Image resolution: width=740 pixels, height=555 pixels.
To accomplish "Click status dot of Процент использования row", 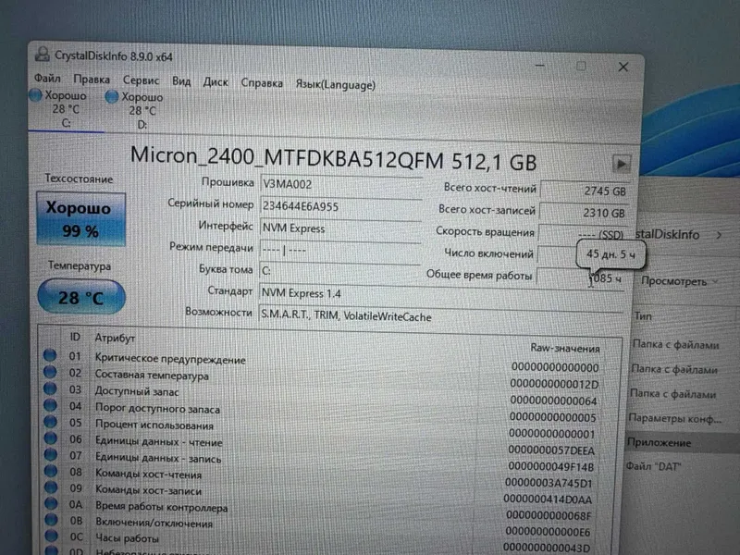I will pyautogui.click(x=51, y=421).
